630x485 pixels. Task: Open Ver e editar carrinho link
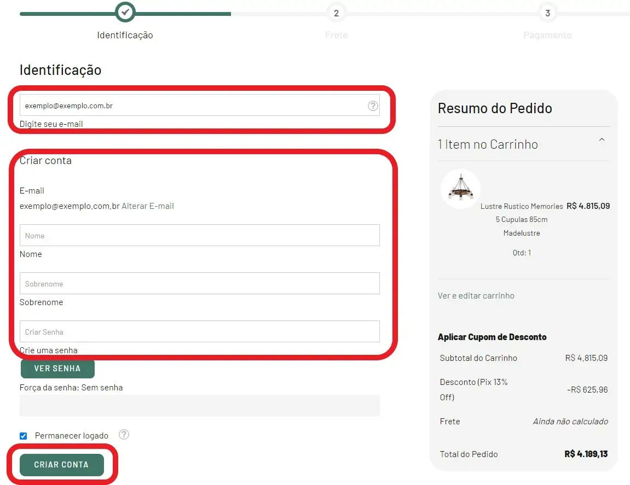click(476, 295)
